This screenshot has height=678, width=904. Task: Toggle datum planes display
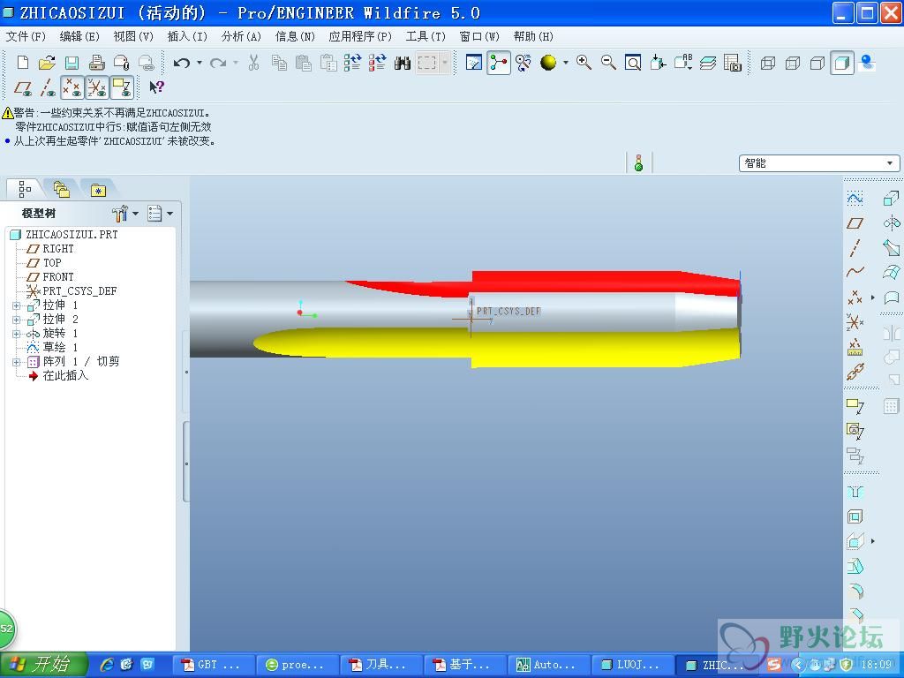[x=22, y=87]
